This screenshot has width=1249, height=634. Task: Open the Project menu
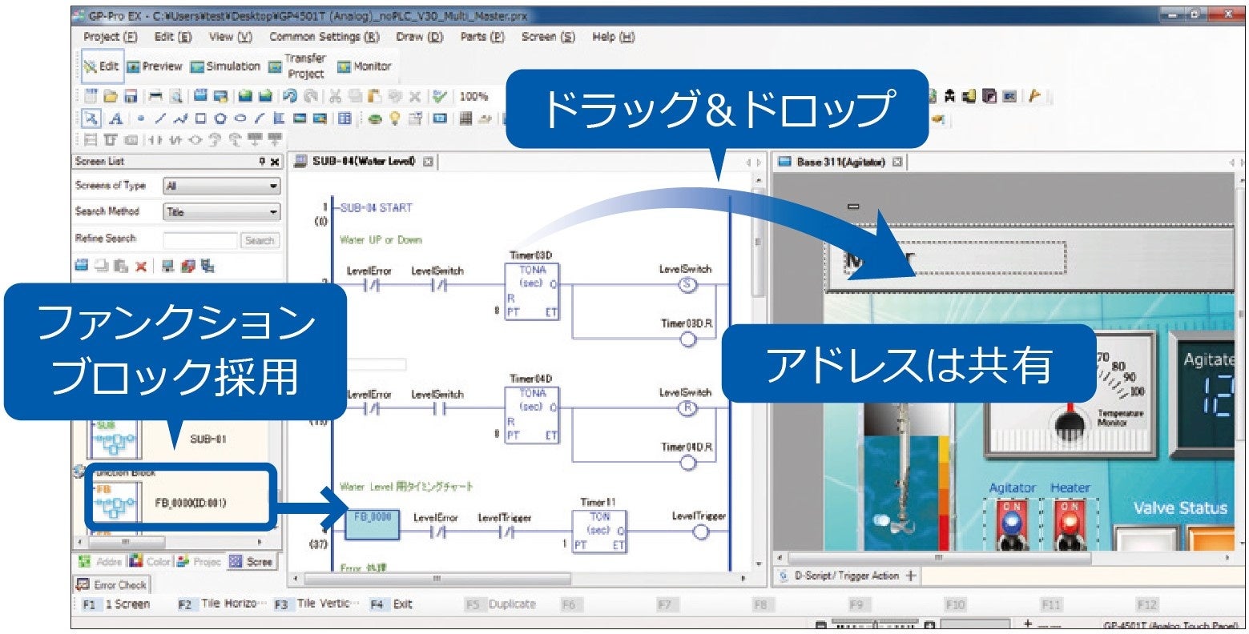click(x=111, y=37)
